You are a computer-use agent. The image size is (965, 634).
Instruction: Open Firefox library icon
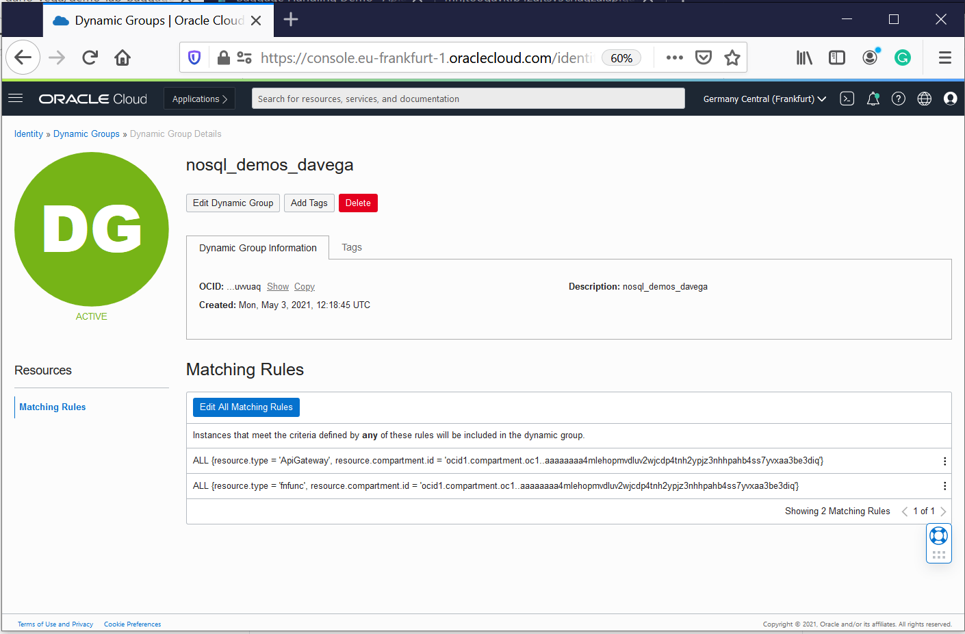click(x=804, y=58)
